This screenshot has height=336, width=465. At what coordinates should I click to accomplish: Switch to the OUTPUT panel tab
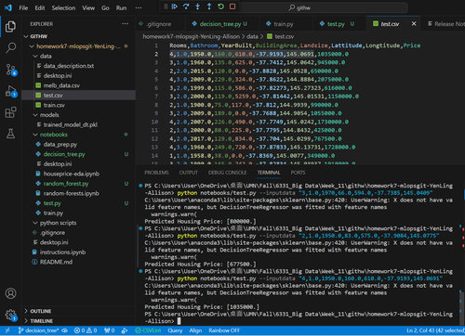click(188, 173)
